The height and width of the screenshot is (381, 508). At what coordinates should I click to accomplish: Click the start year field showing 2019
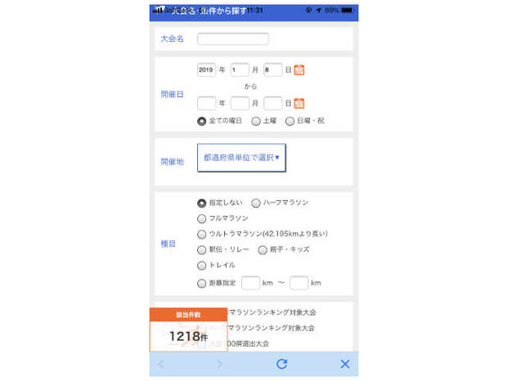[206, 70]
